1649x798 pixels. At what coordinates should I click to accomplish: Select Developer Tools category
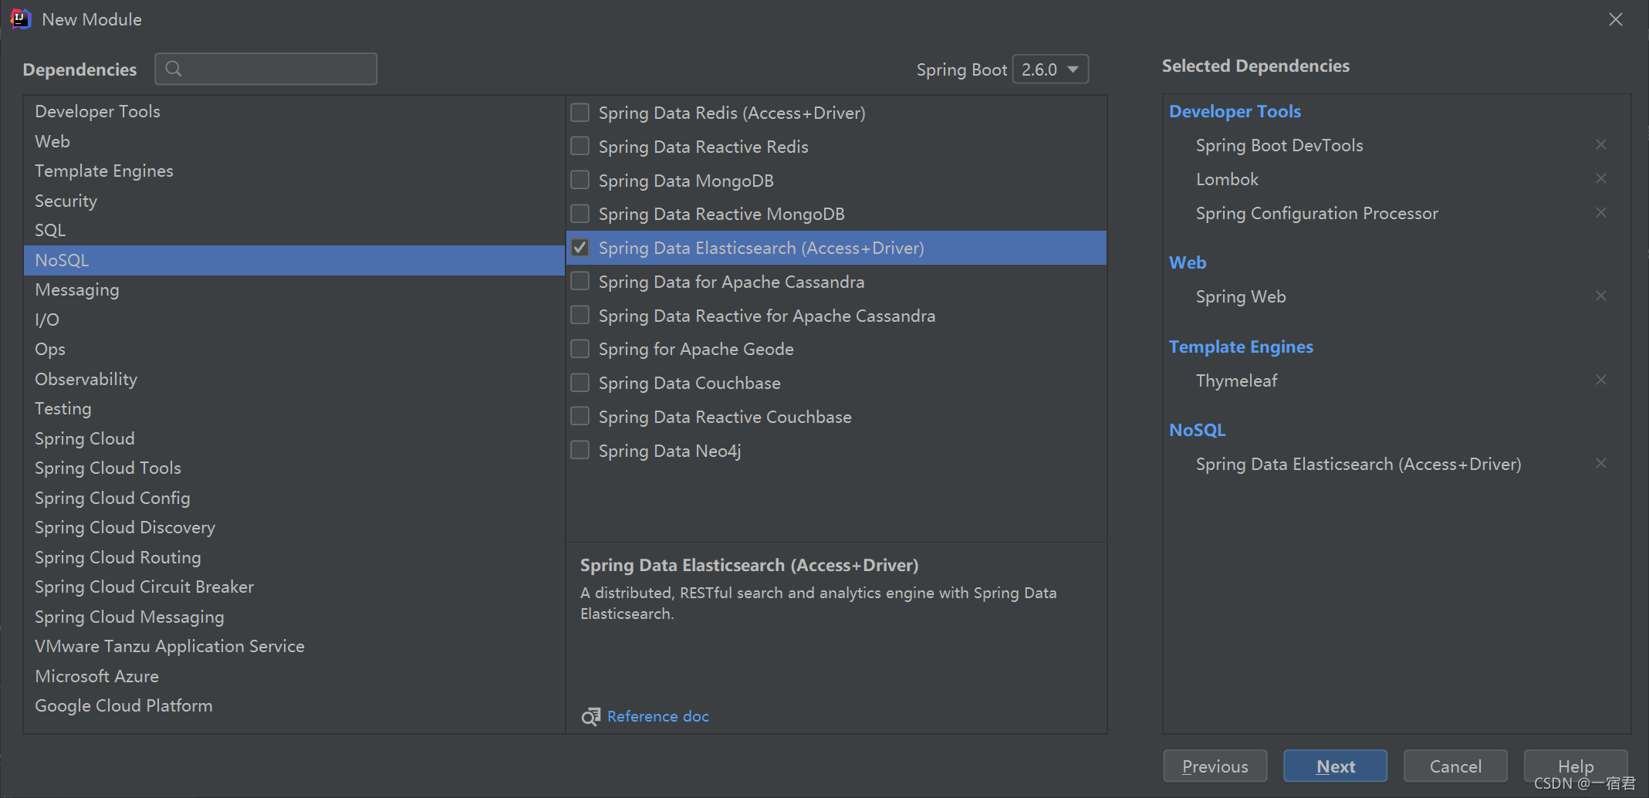[x=294, y=112]
